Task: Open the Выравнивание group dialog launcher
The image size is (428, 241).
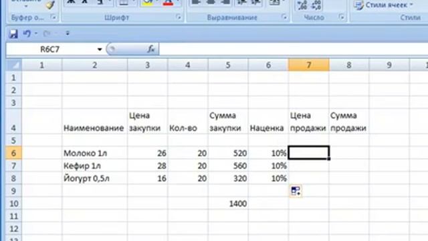Action: point(284,17)
